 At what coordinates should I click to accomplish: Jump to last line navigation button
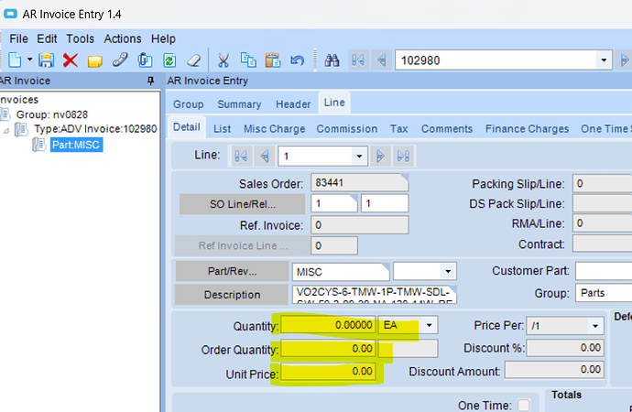[403, 156]
